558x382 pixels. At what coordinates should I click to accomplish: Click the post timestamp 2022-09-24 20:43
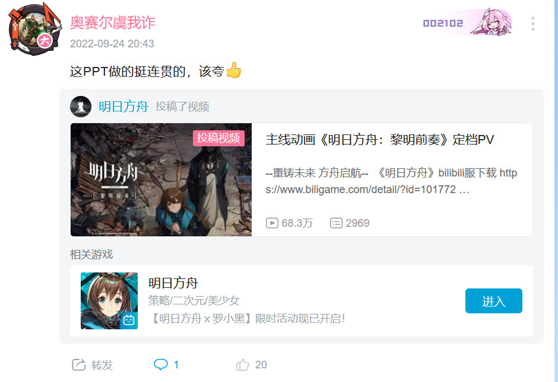(x=112, y=44)
